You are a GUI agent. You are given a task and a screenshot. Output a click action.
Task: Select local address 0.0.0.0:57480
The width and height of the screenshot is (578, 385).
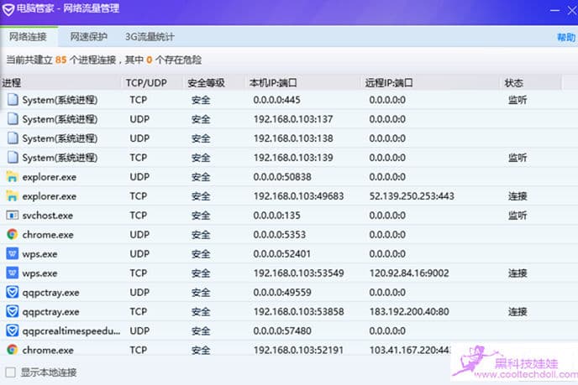[282, 330]
